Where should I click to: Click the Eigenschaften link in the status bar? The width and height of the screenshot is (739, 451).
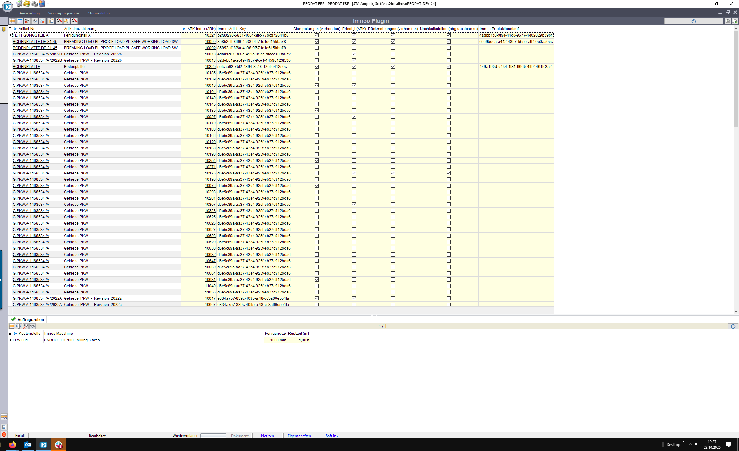(299, 436)
